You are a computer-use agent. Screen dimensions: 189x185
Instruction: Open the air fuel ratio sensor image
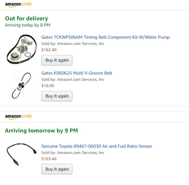coord(22,154)
